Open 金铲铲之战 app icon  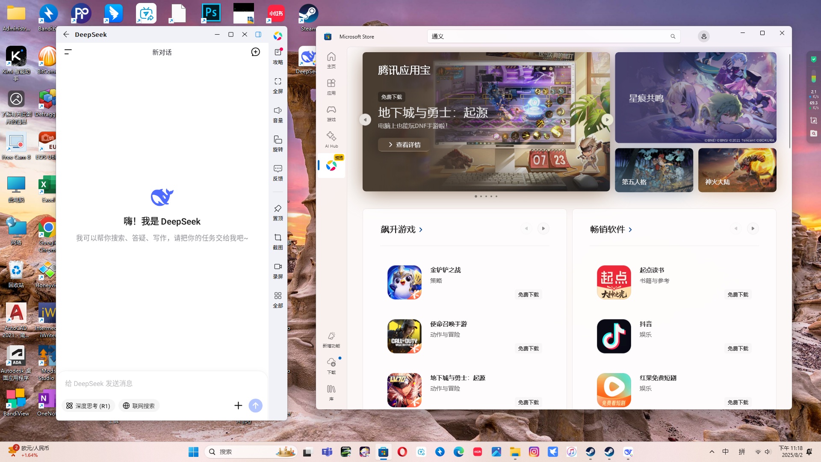click(404, 282)
